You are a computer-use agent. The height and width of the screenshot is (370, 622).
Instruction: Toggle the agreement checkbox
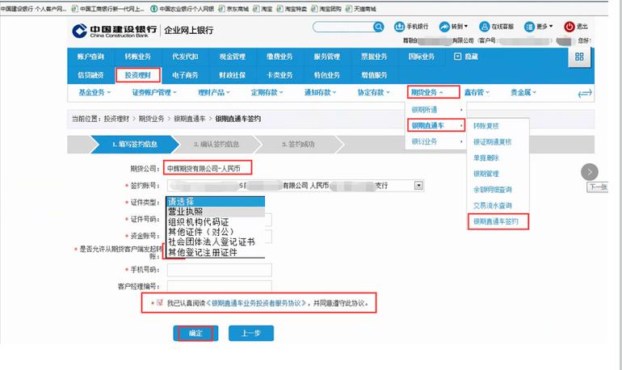pyautogui.click(x=160, y=303)
